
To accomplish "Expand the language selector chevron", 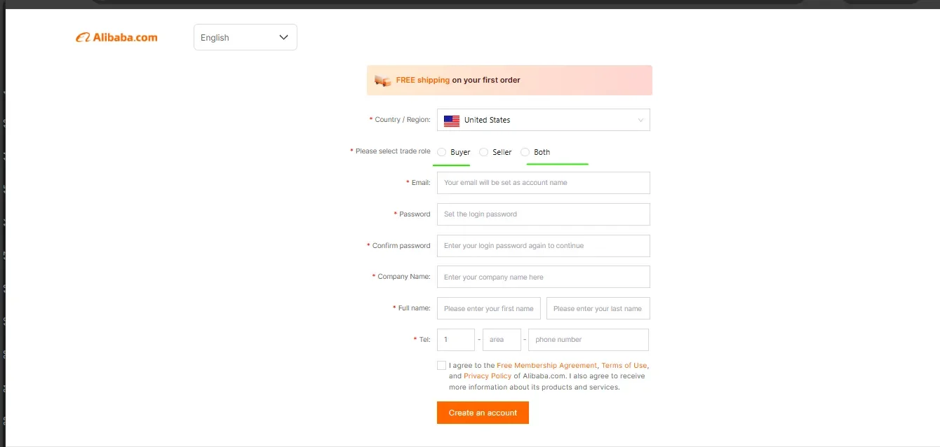I will pos(283,36).
